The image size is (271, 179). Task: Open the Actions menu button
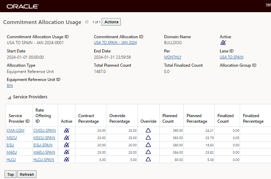pos(111,22)
